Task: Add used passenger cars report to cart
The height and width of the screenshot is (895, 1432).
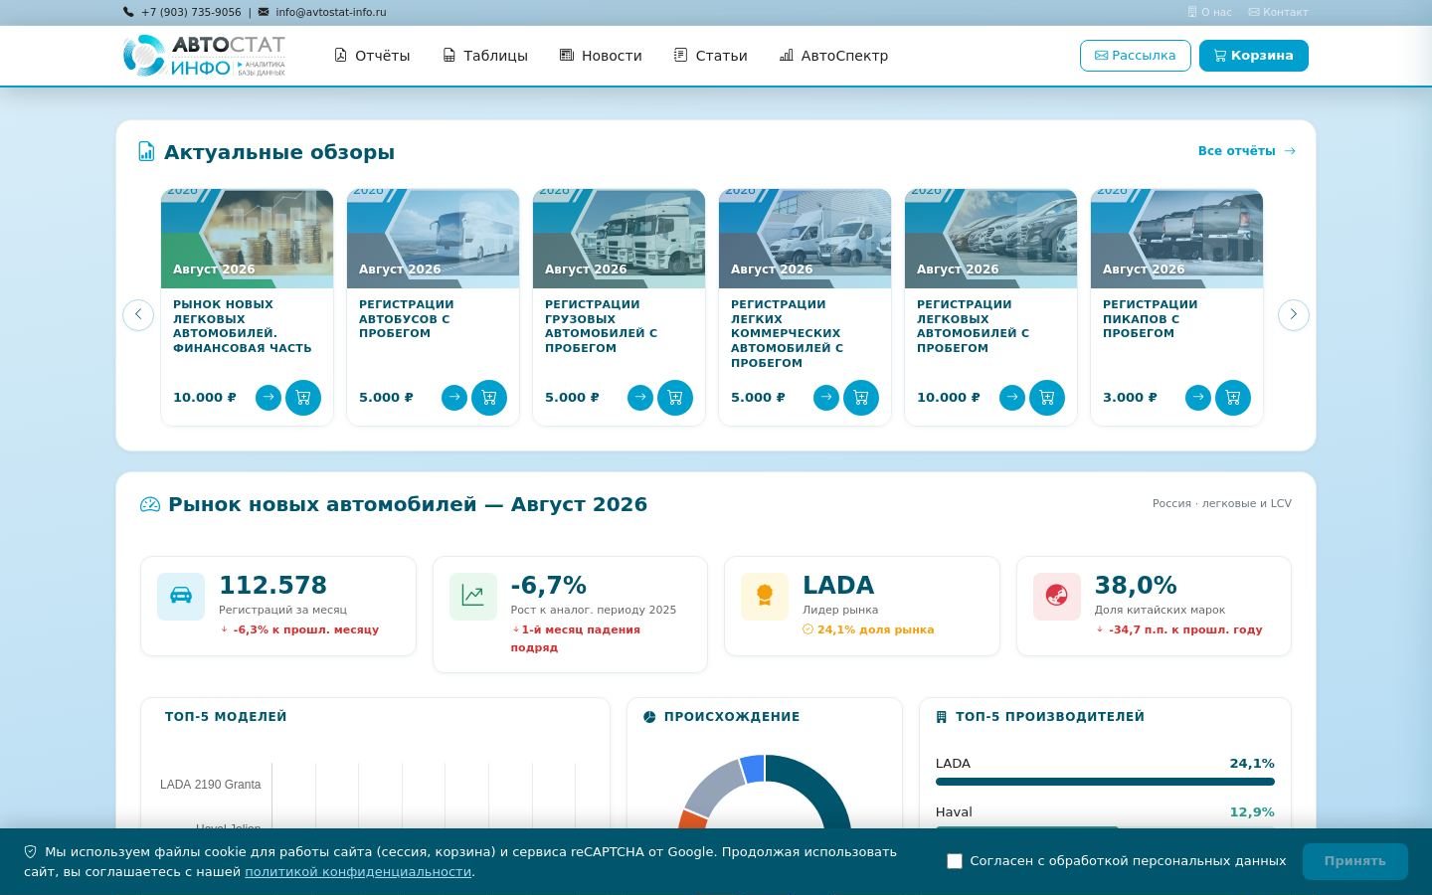Action: [x=1047, y=398]
